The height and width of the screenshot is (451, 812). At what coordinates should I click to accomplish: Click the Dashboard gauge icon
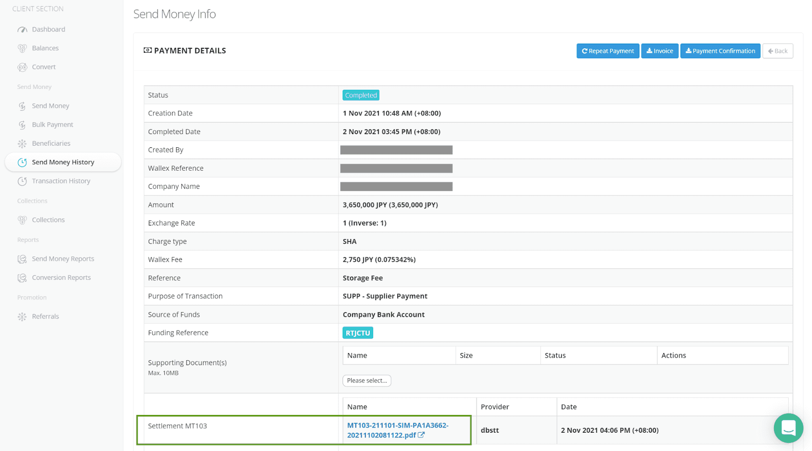point(22,29)
